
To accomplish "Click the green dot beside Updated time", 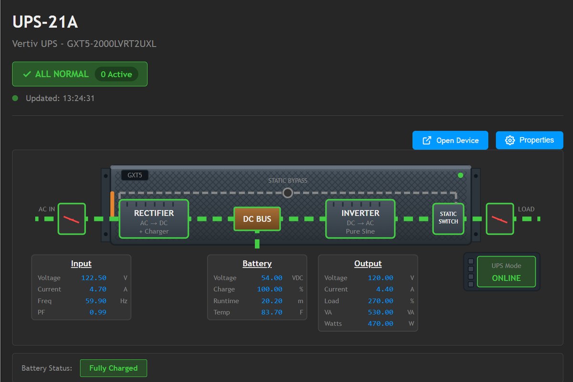I will click(15, 98).
